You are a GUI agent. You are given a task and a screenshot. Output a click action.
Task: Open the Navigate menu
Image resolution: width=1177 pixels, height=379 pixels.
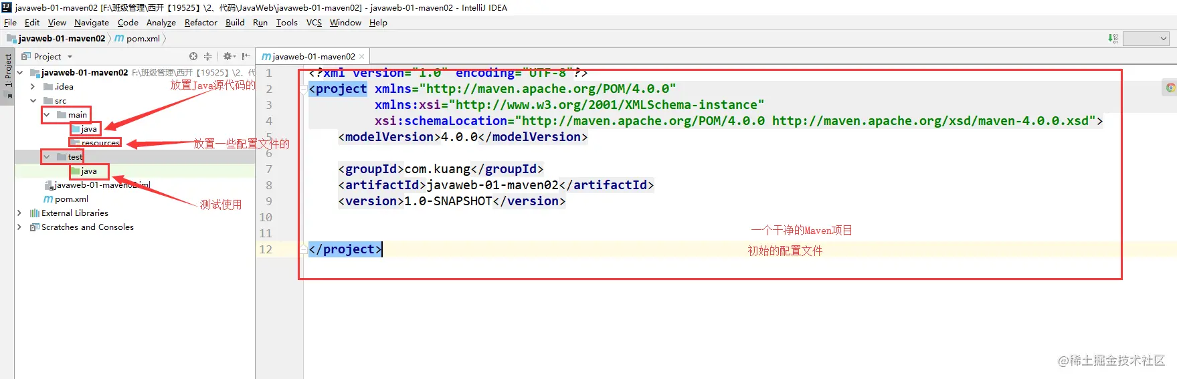92,23
